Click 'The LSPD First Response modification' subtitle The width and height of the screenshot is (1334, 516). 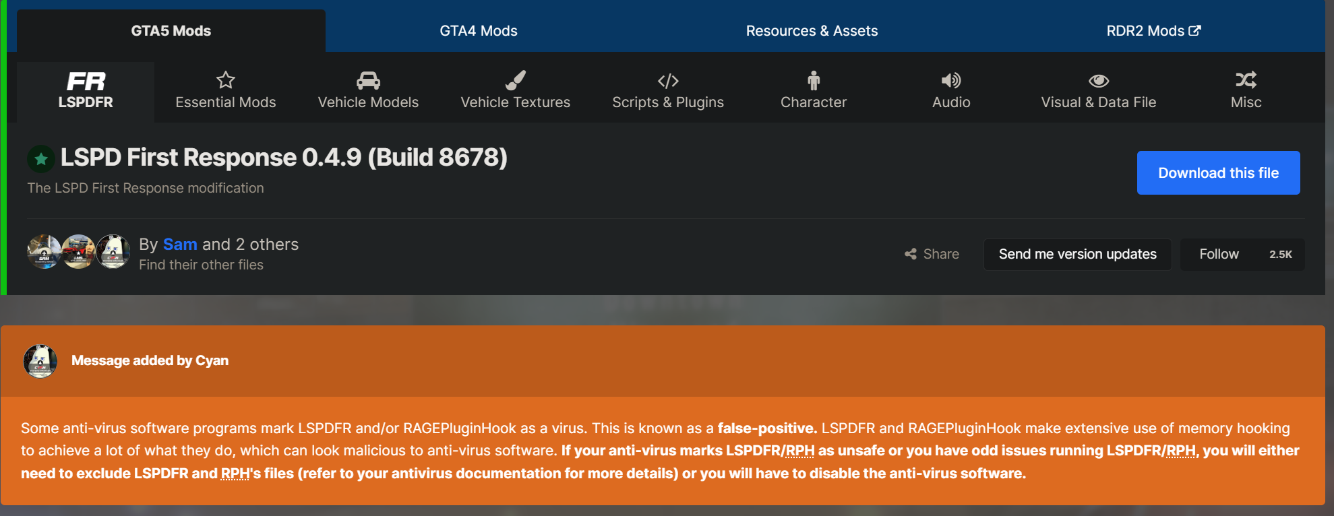tap(146, 188)
